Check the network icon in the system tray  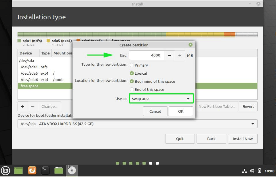point(244,170)
